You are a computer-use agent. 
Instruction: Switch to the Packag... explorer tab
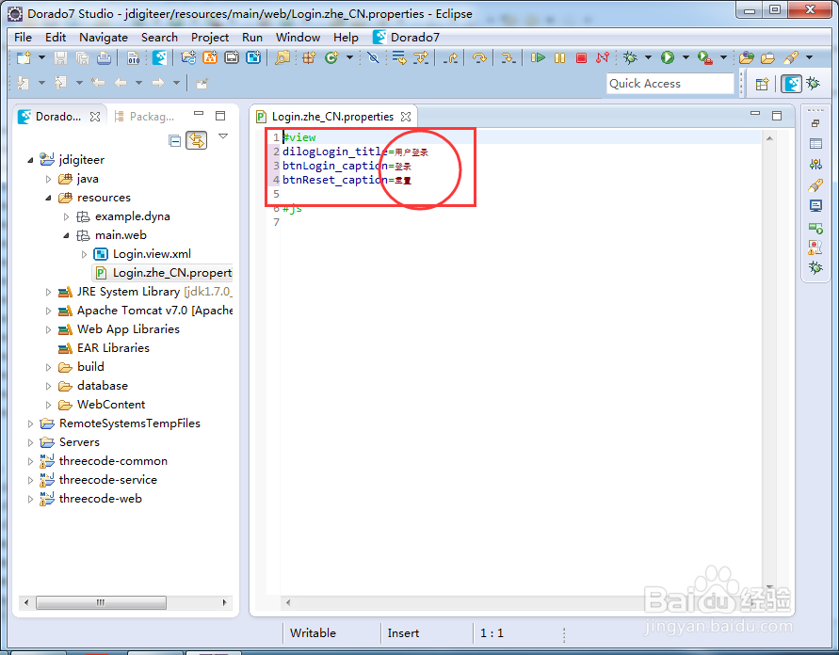pyautogui.click(x=144, y=117)
